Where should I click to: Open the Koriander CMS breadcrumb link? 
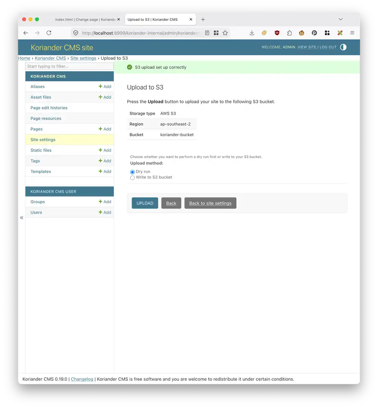click(x=50, y=58)
